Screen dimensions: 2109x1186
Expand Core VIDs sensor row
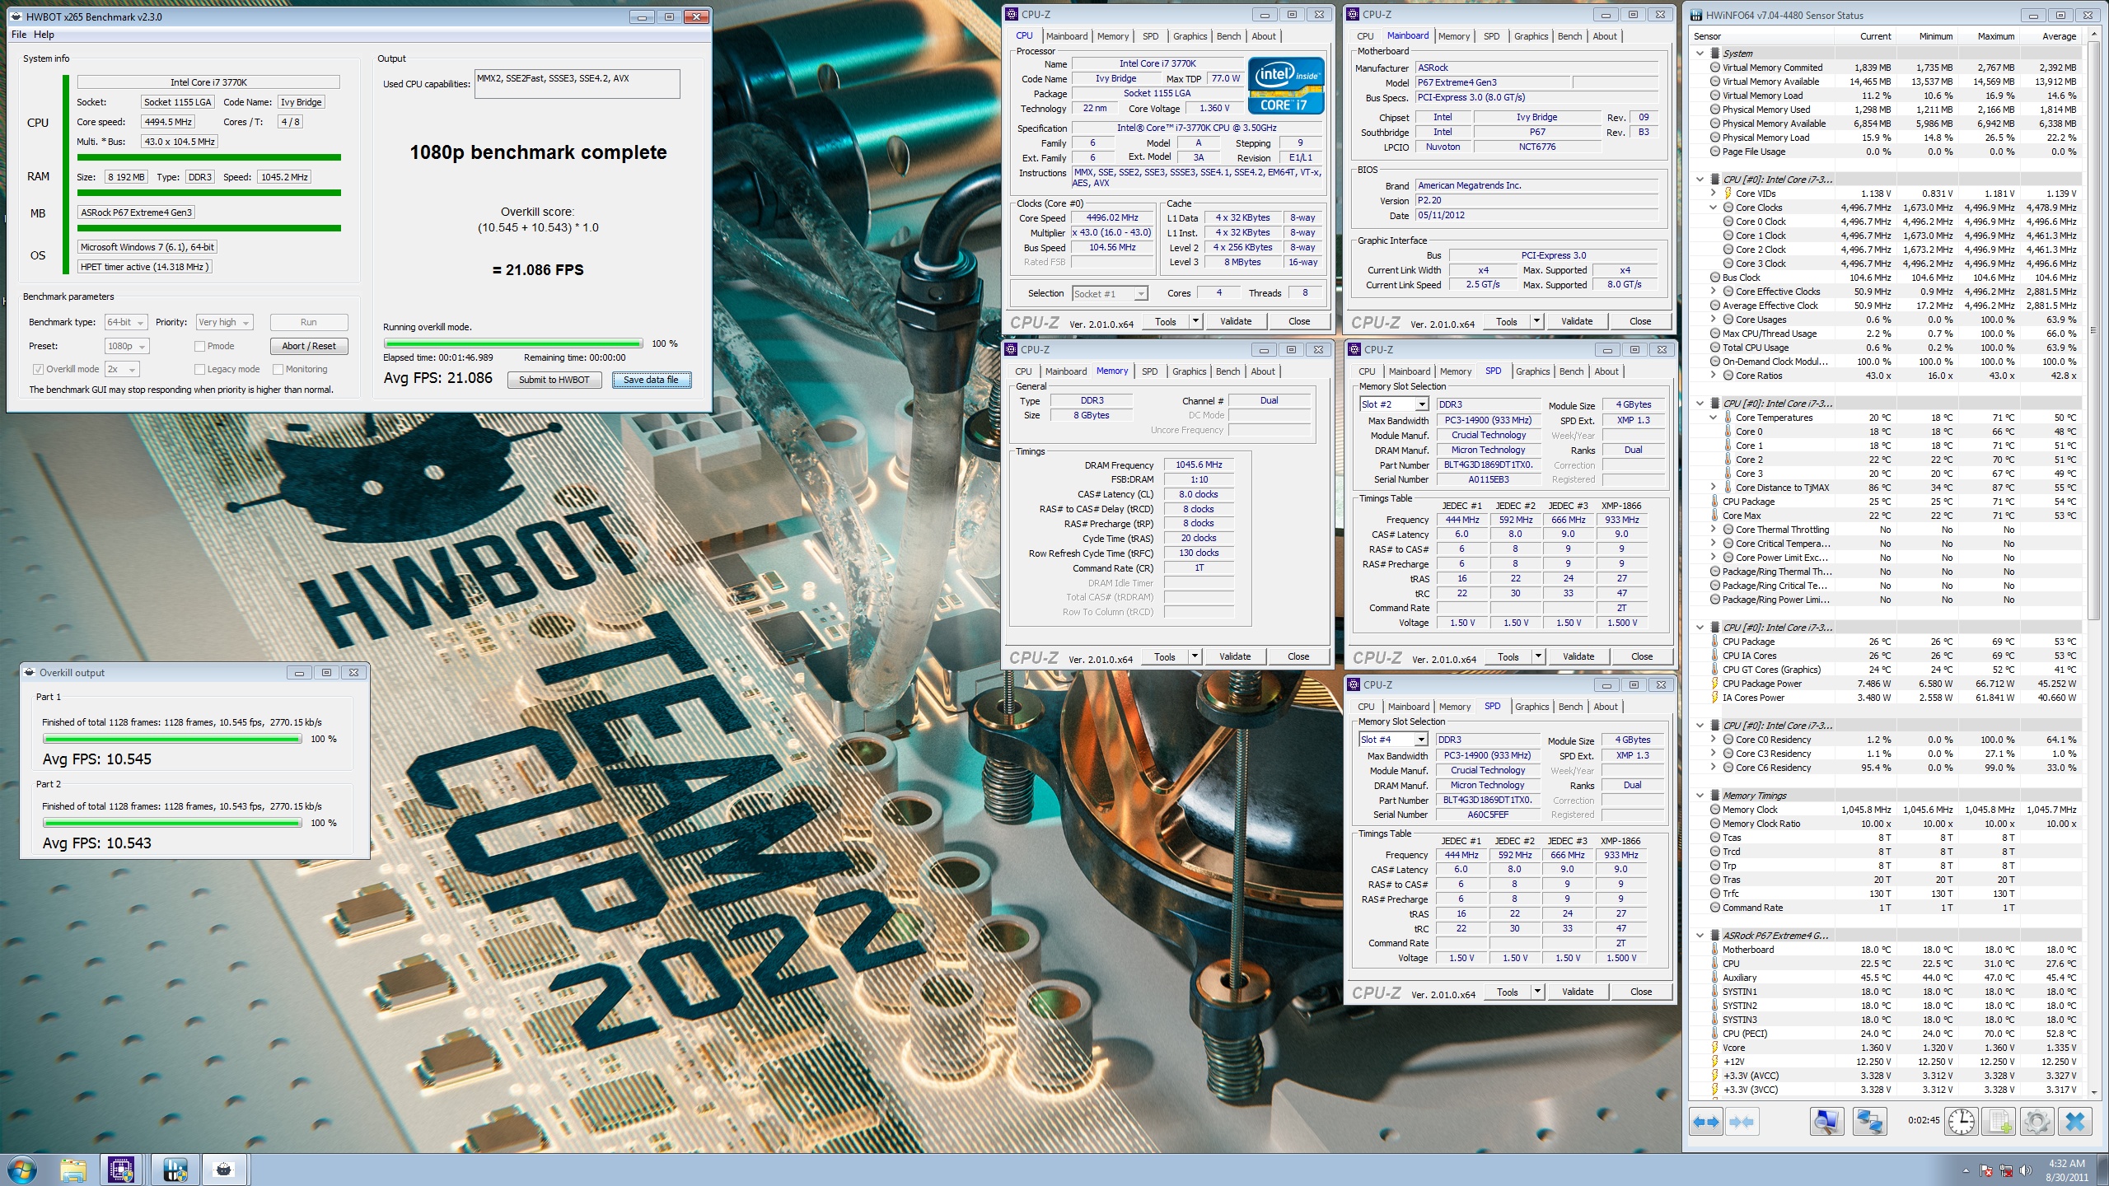(x=1714, y=194)
